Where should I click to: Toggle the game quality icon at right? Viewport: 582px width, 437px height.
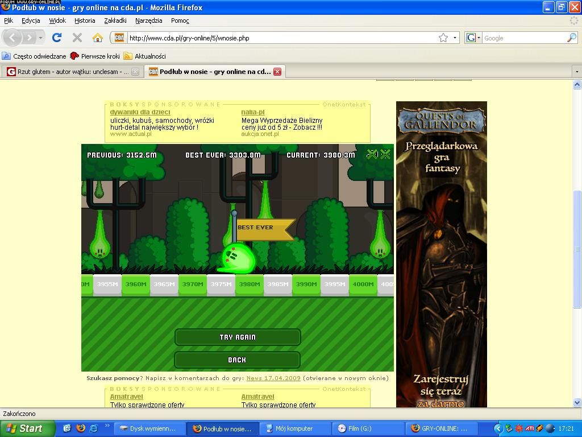pyautogui.click(x=385, y=154)
